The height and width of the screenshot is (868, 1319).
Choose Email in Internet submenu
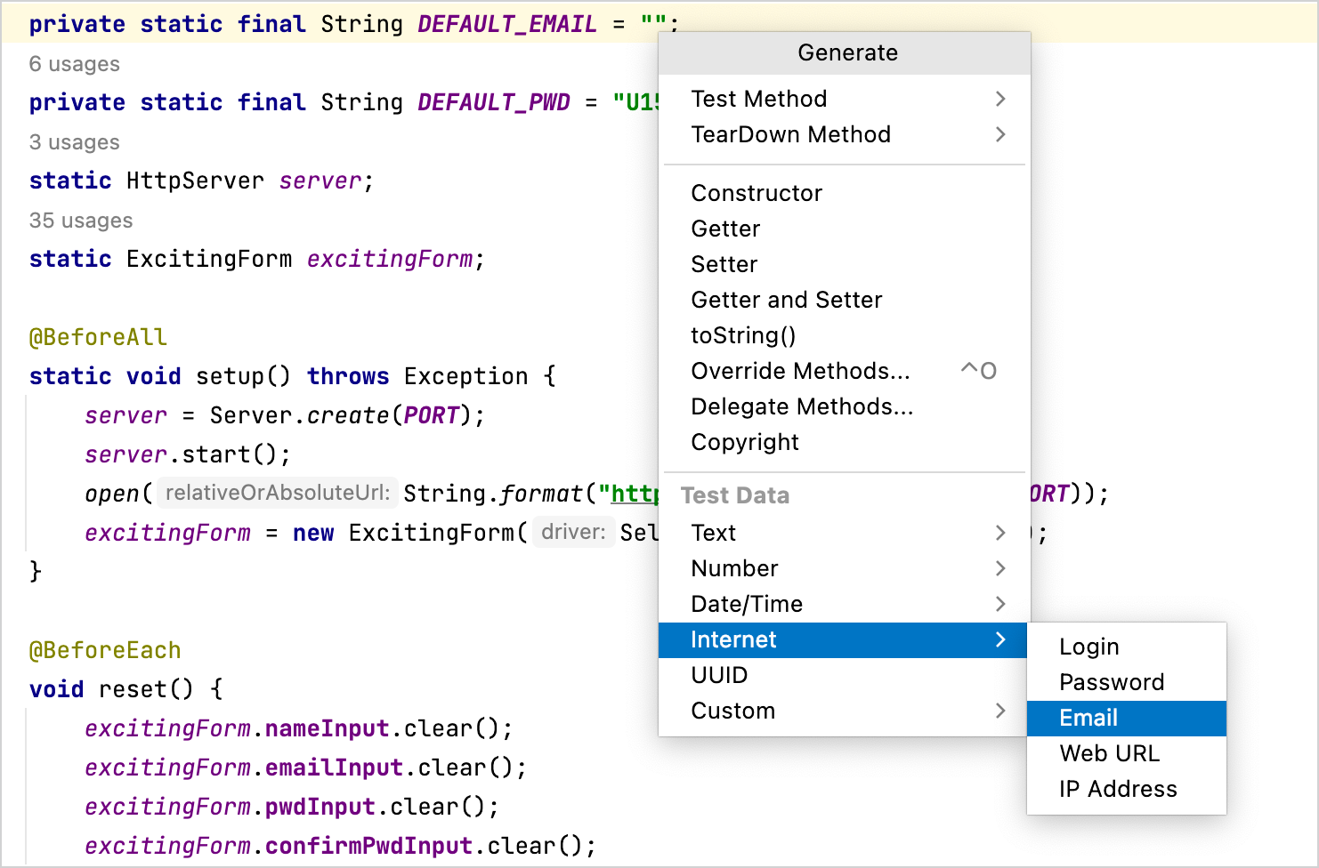tap(1127, 718)
